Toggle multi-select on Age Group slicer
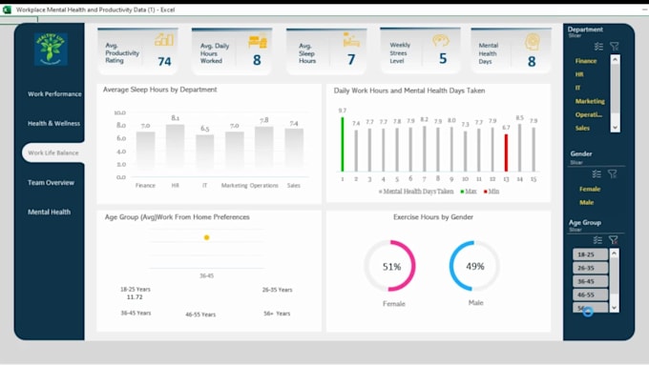The height and width of the screenshot is (365, 649). coord(597,240)
